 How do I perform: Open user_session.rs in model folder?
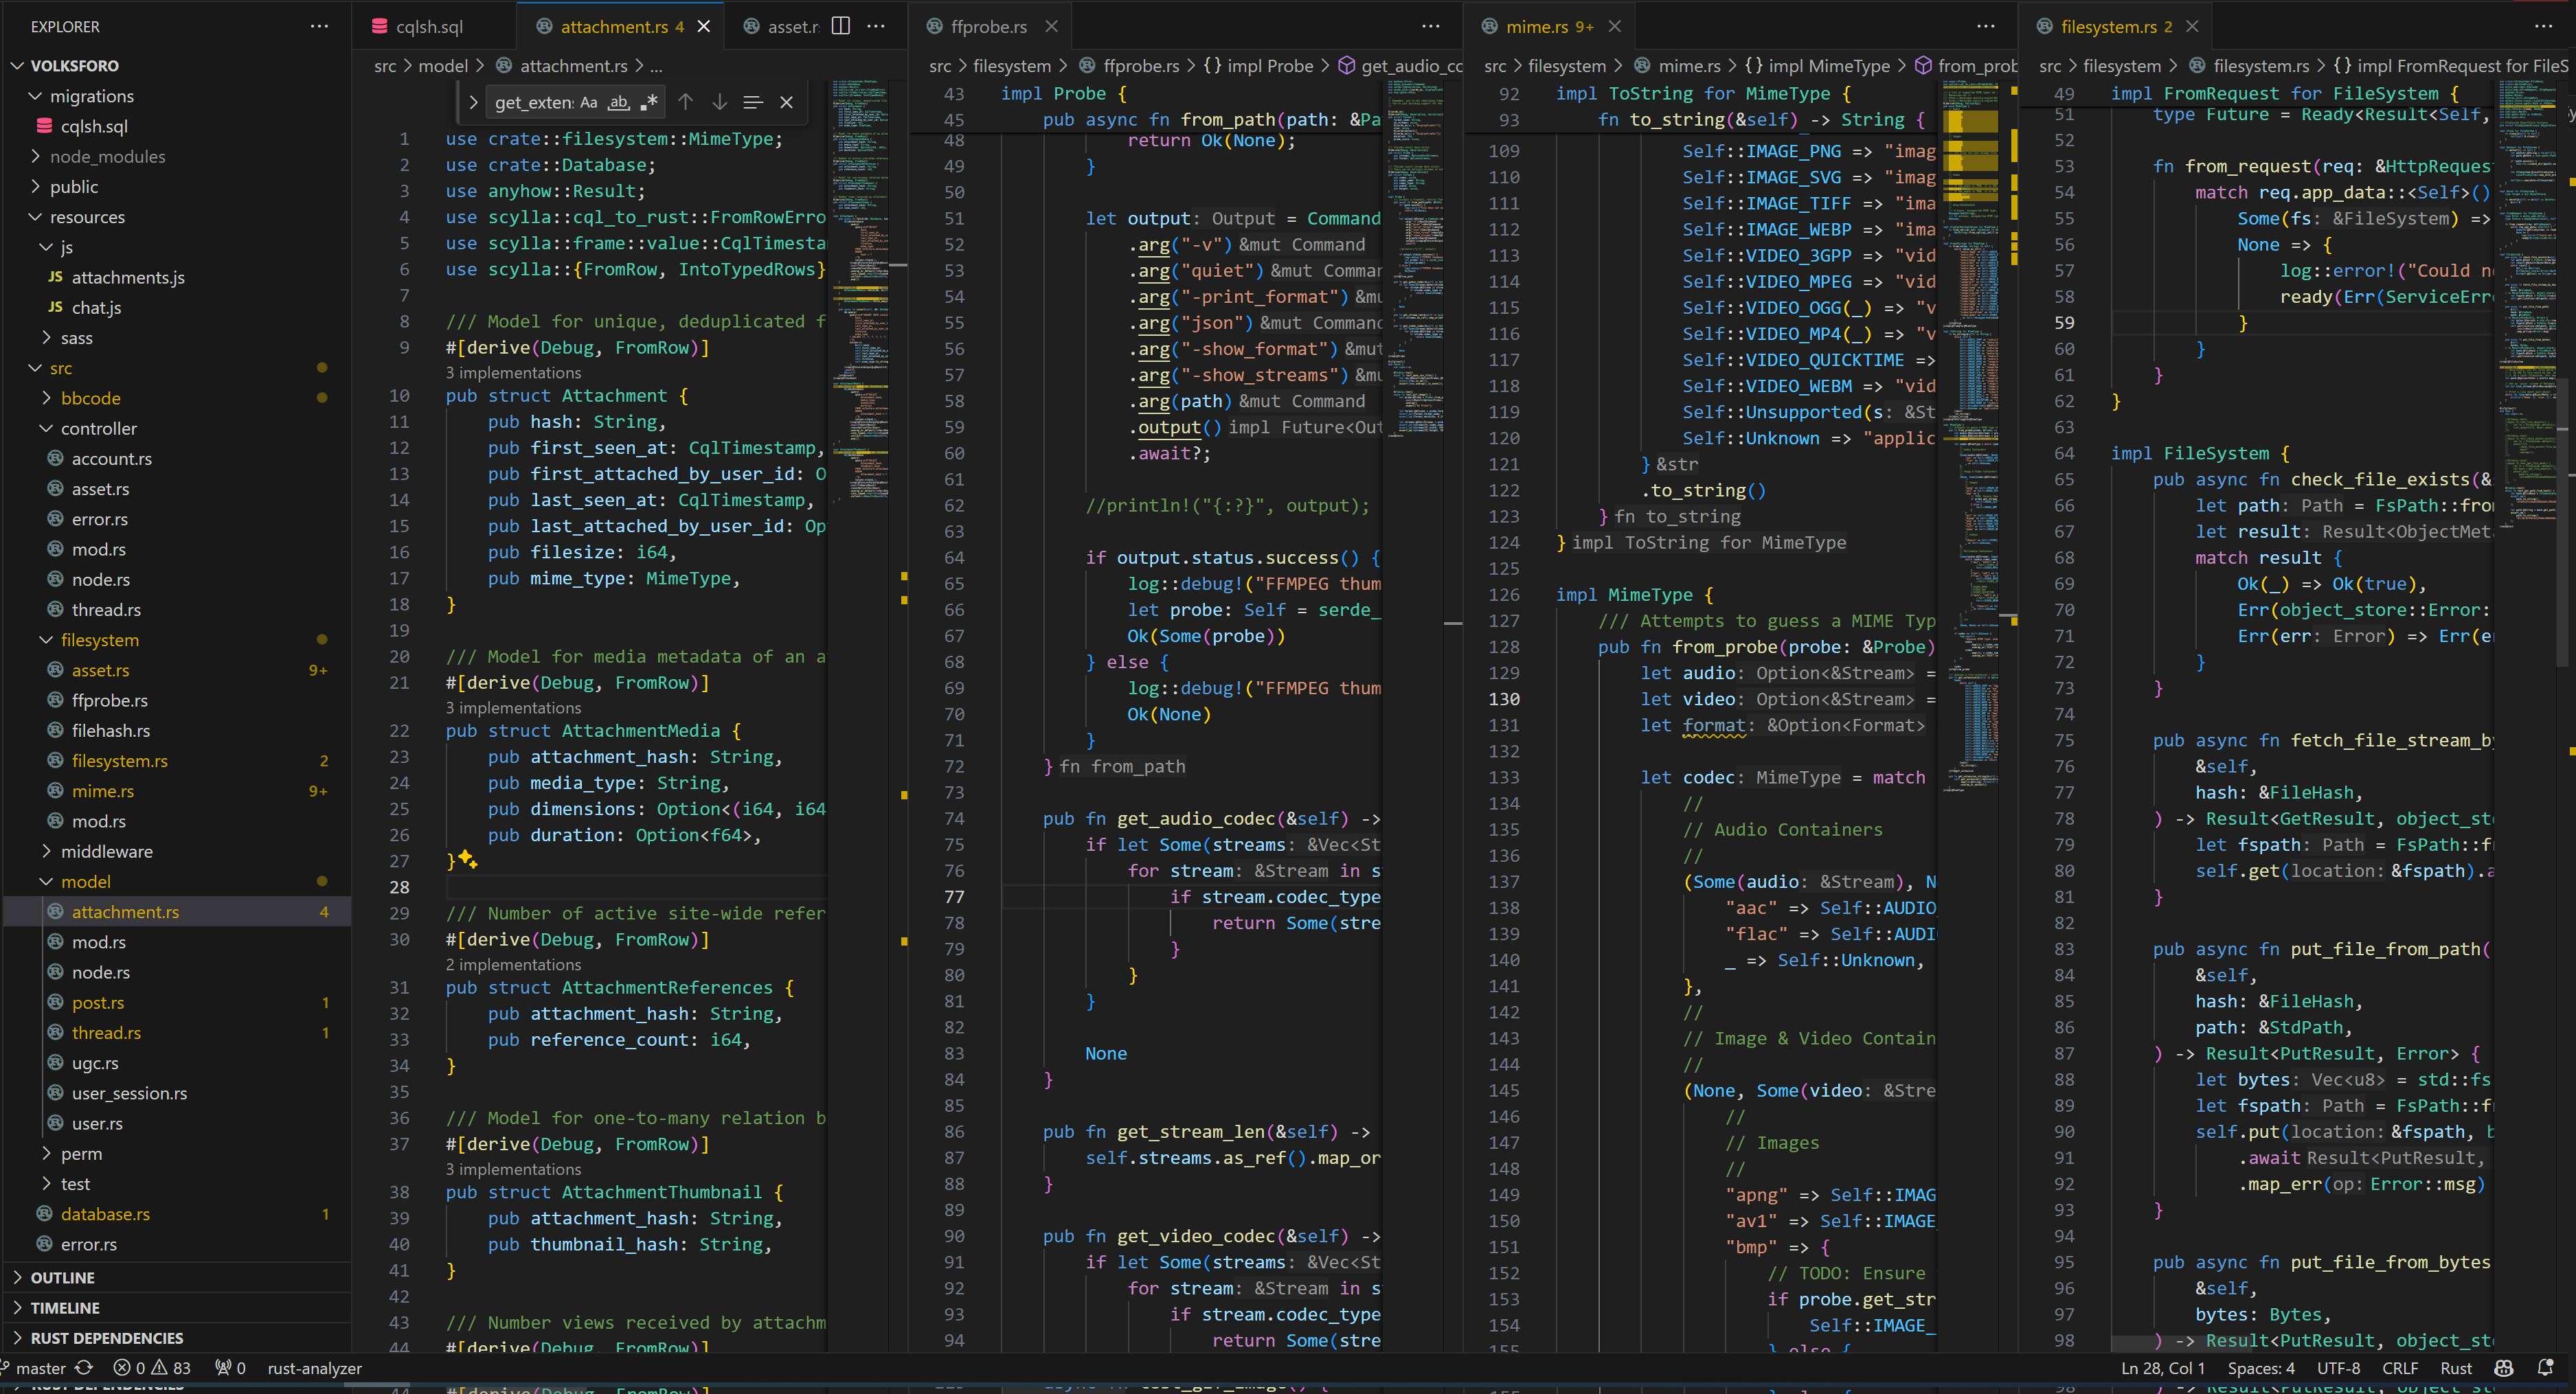click(176, 1093)
